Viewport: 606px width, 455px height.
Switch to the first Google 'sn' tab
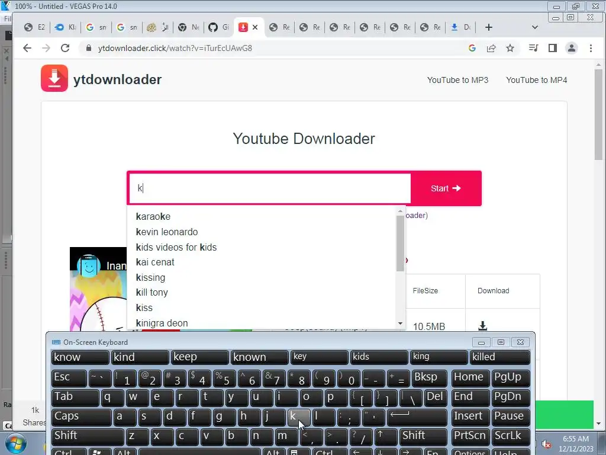tap(96, 27)
